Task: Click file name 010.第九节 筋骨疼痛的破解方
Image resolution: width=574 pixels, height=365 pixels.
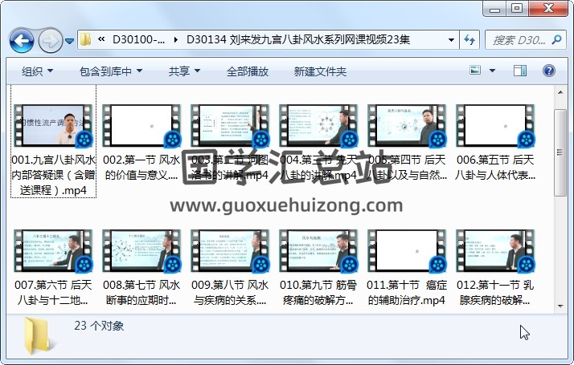Action: tap(318, 292)
